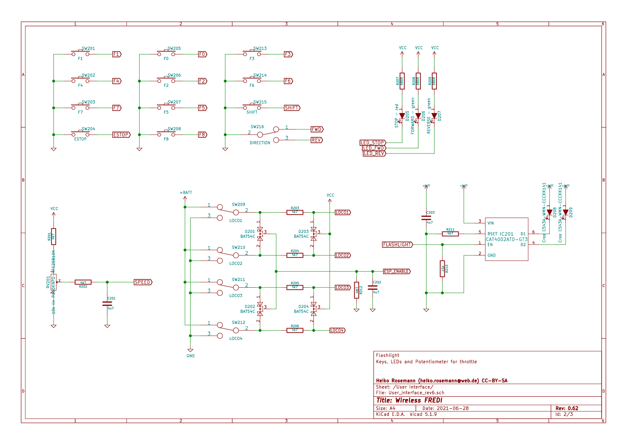Select the SW213 F3 pushbutton symbol
The width and height of the screenshot is (627, 444).
(252, 53)
